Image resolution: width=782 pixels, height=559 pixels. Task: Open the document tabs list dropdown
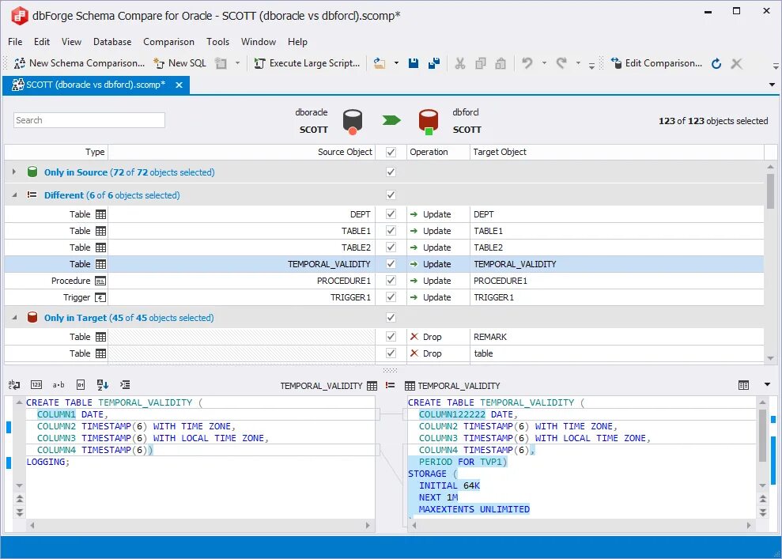pos(772,85)
